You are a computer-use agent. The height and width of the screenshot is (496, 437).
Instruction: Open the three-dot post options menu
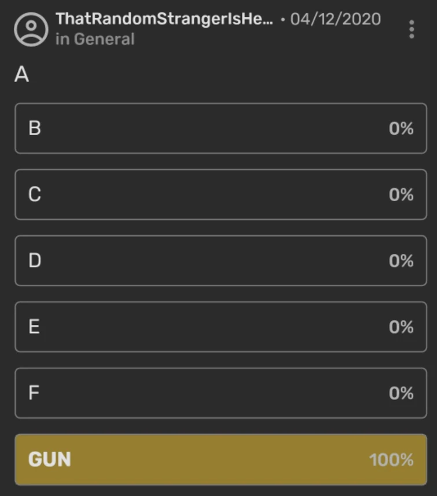point(412,29)
